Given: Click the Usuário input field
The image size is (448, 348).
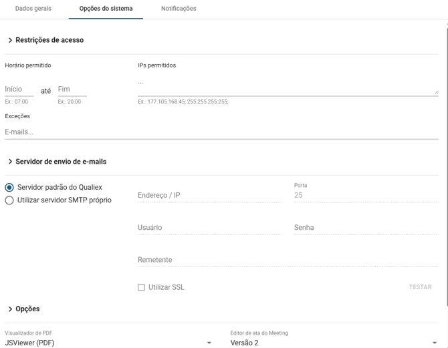Looking at the screenshot, I should pos(209,228).
